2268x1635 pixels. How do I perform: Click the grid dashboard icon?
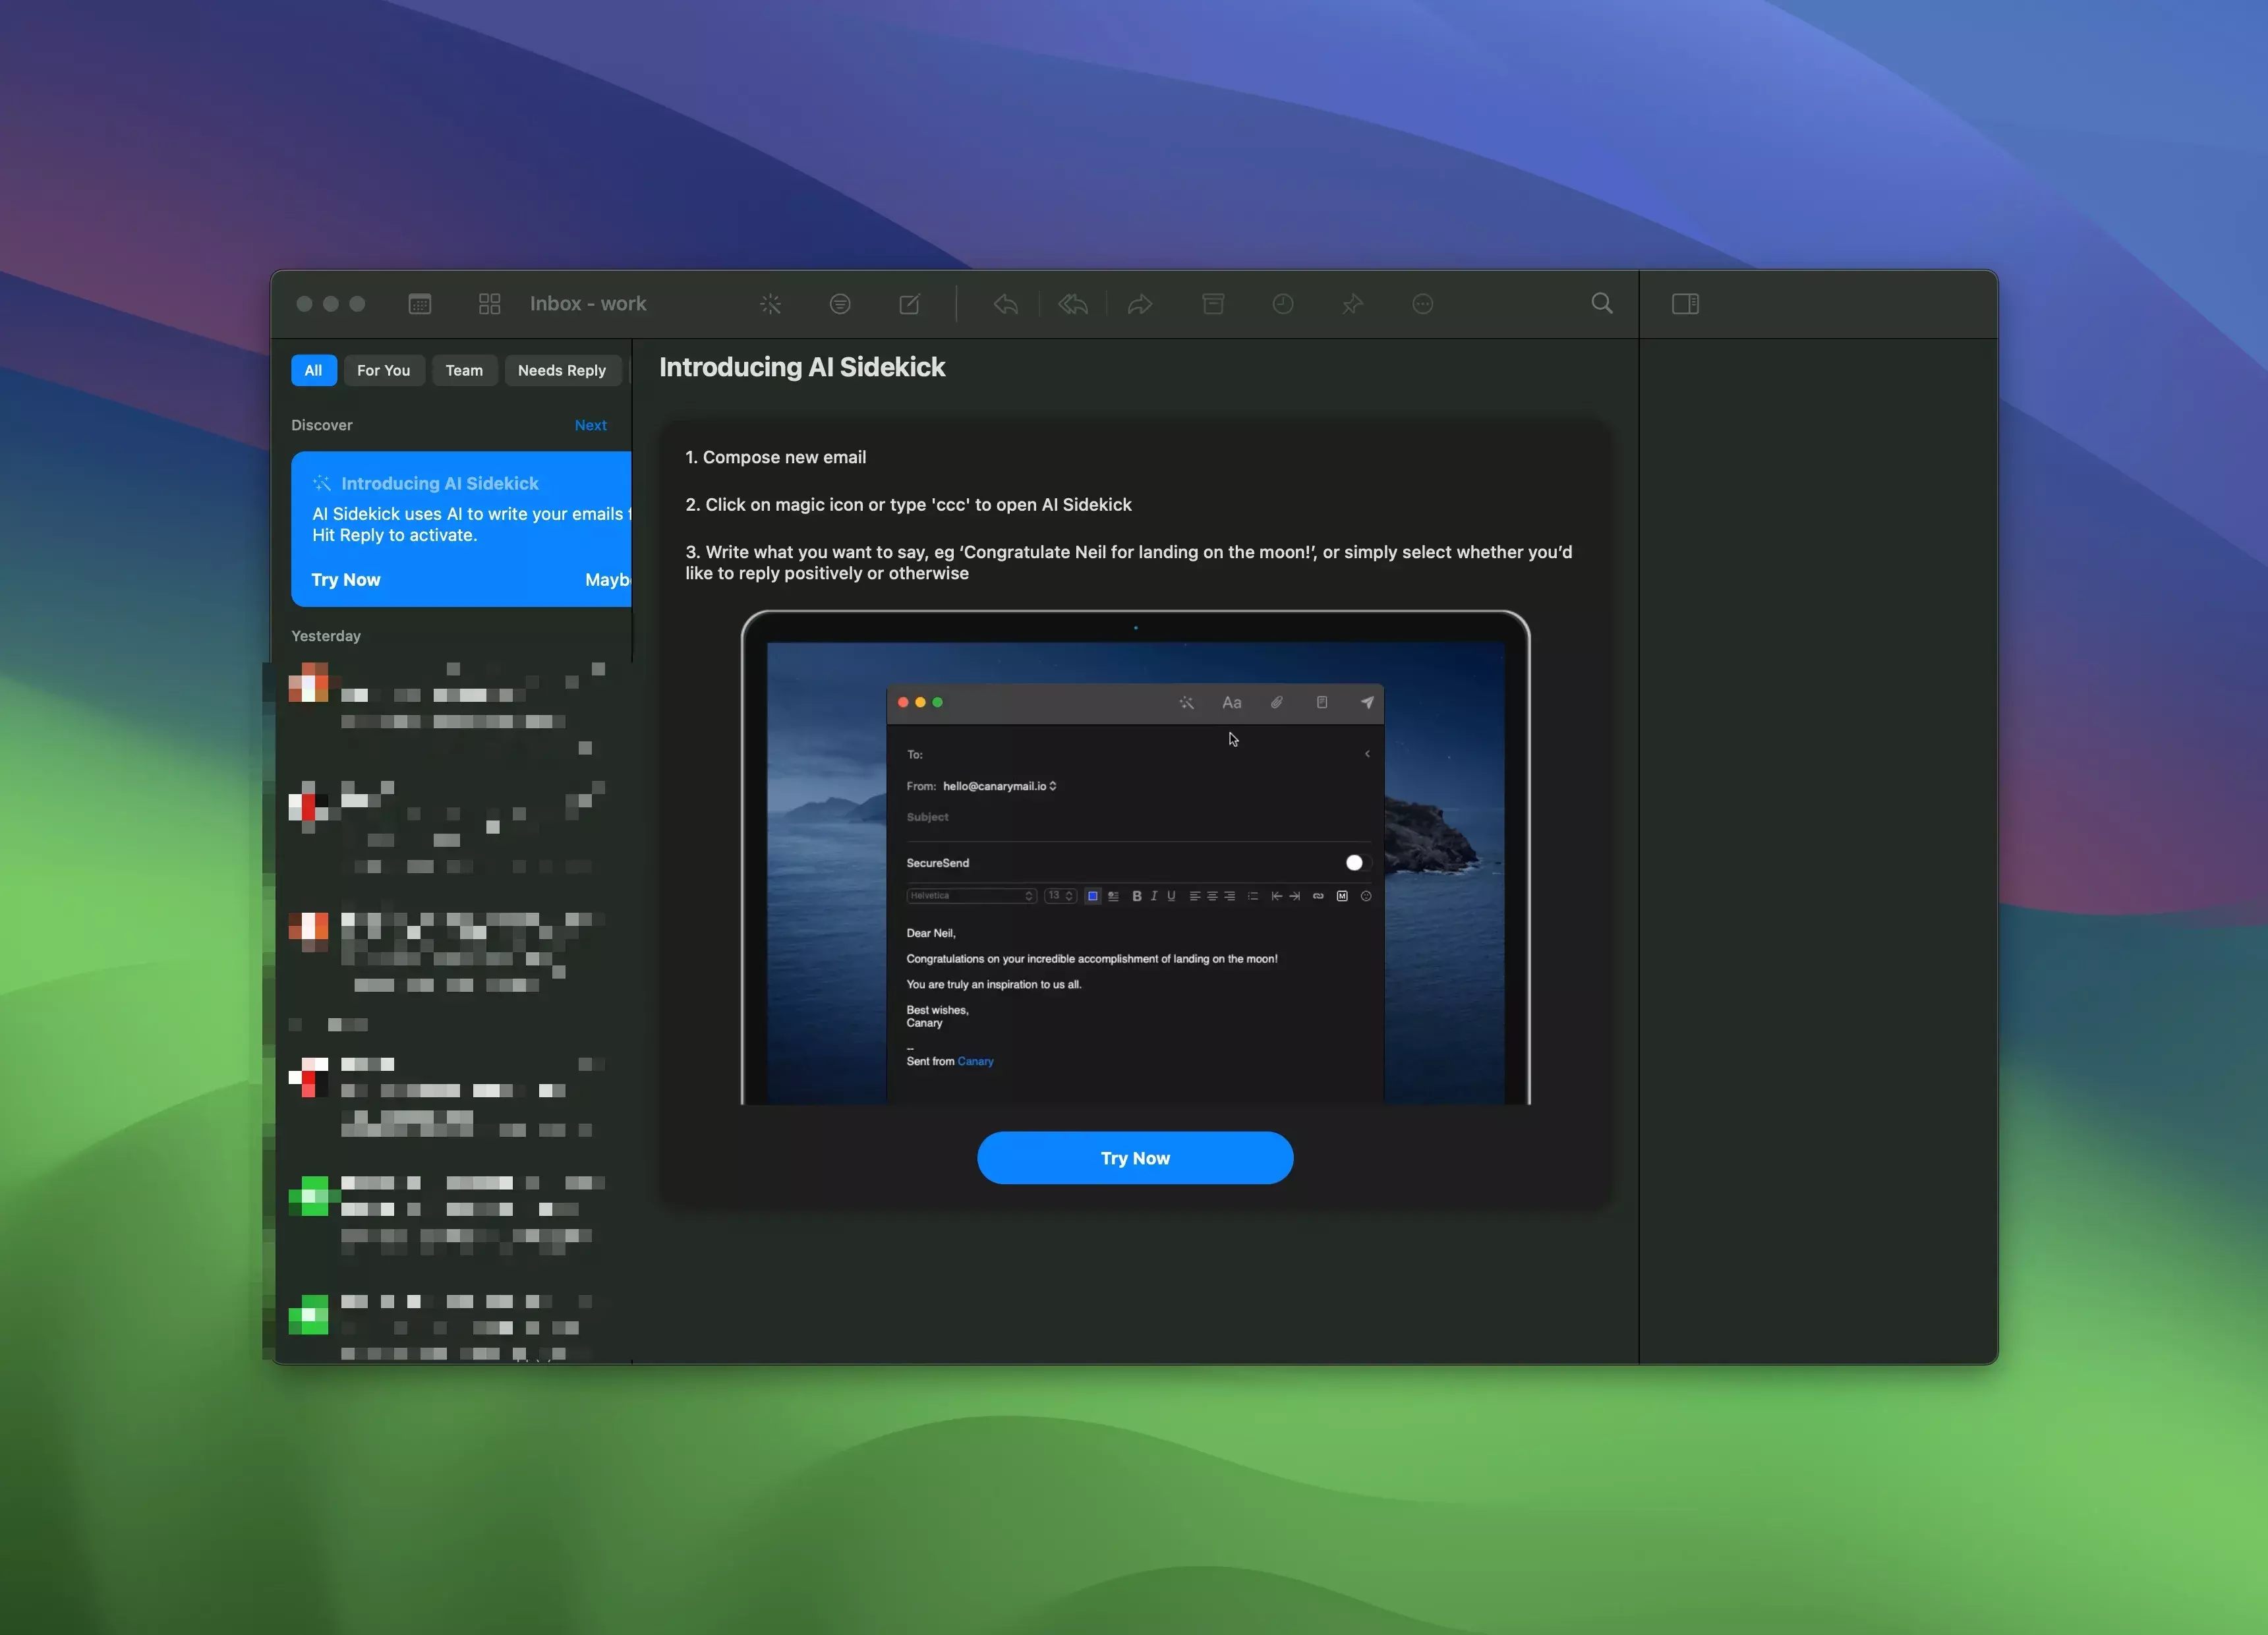(x=489, y=304)
